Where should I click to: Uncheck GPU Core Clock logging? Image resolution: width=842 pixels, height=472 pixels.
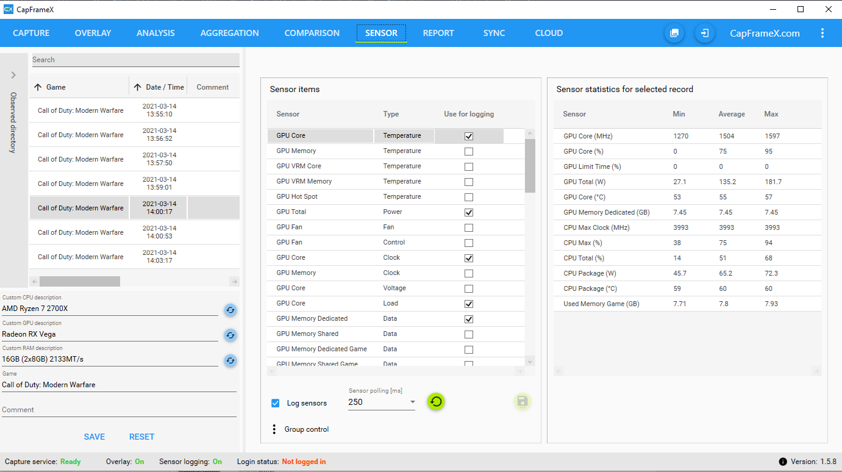coord(469,258)
